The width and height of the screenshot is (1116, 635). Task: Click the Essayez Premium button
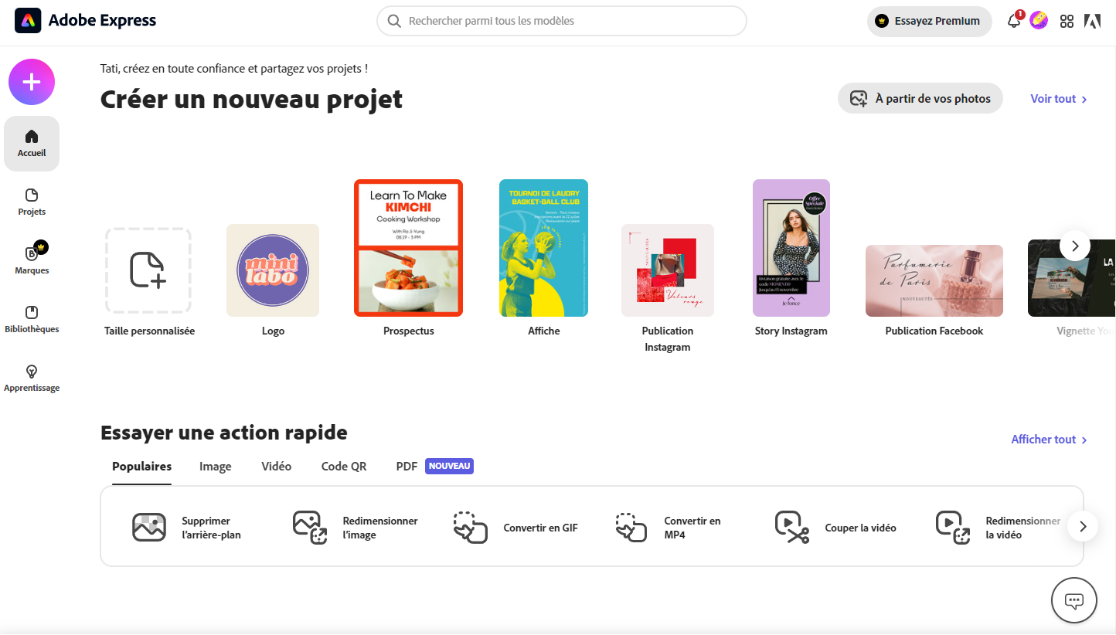click(929, 22)
